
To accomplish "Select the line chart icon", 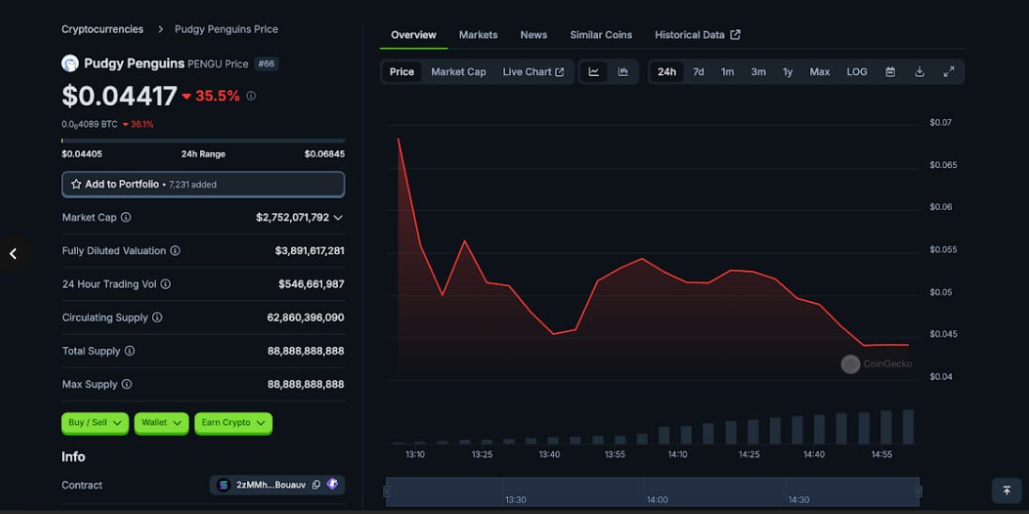I will point(593,71).
